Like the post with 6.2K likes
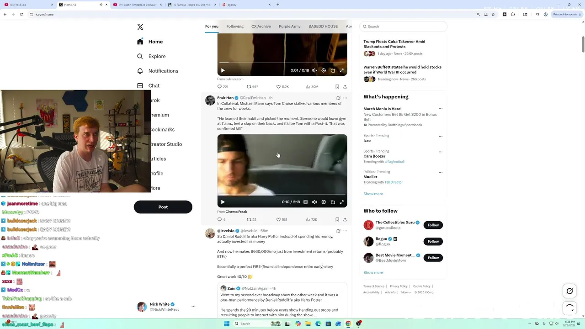Image resolution: width=585 pixels, height=329 pixels. [282, 86]
